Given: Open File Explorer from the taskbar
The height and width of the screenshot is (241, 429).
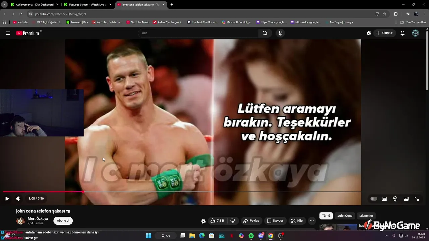Looking at the screenshot, I should (192, 236).
